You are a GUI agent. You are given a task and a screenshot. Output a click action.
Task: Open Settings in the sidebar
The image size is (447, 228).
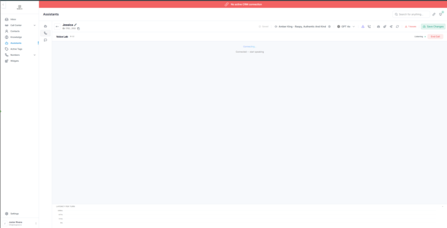(x=14, y=214)
